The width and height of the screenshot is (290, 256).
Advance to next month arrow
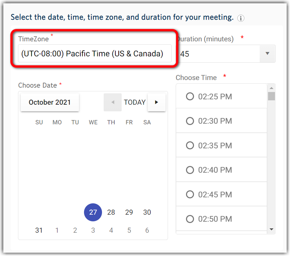156,102
